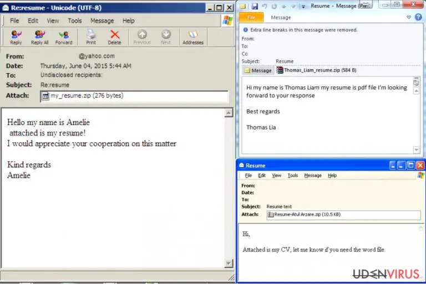Click the down arrow of Re:resume body scrollbar
The height and width of the screenshot is (284, 426).
coord(229,263)
